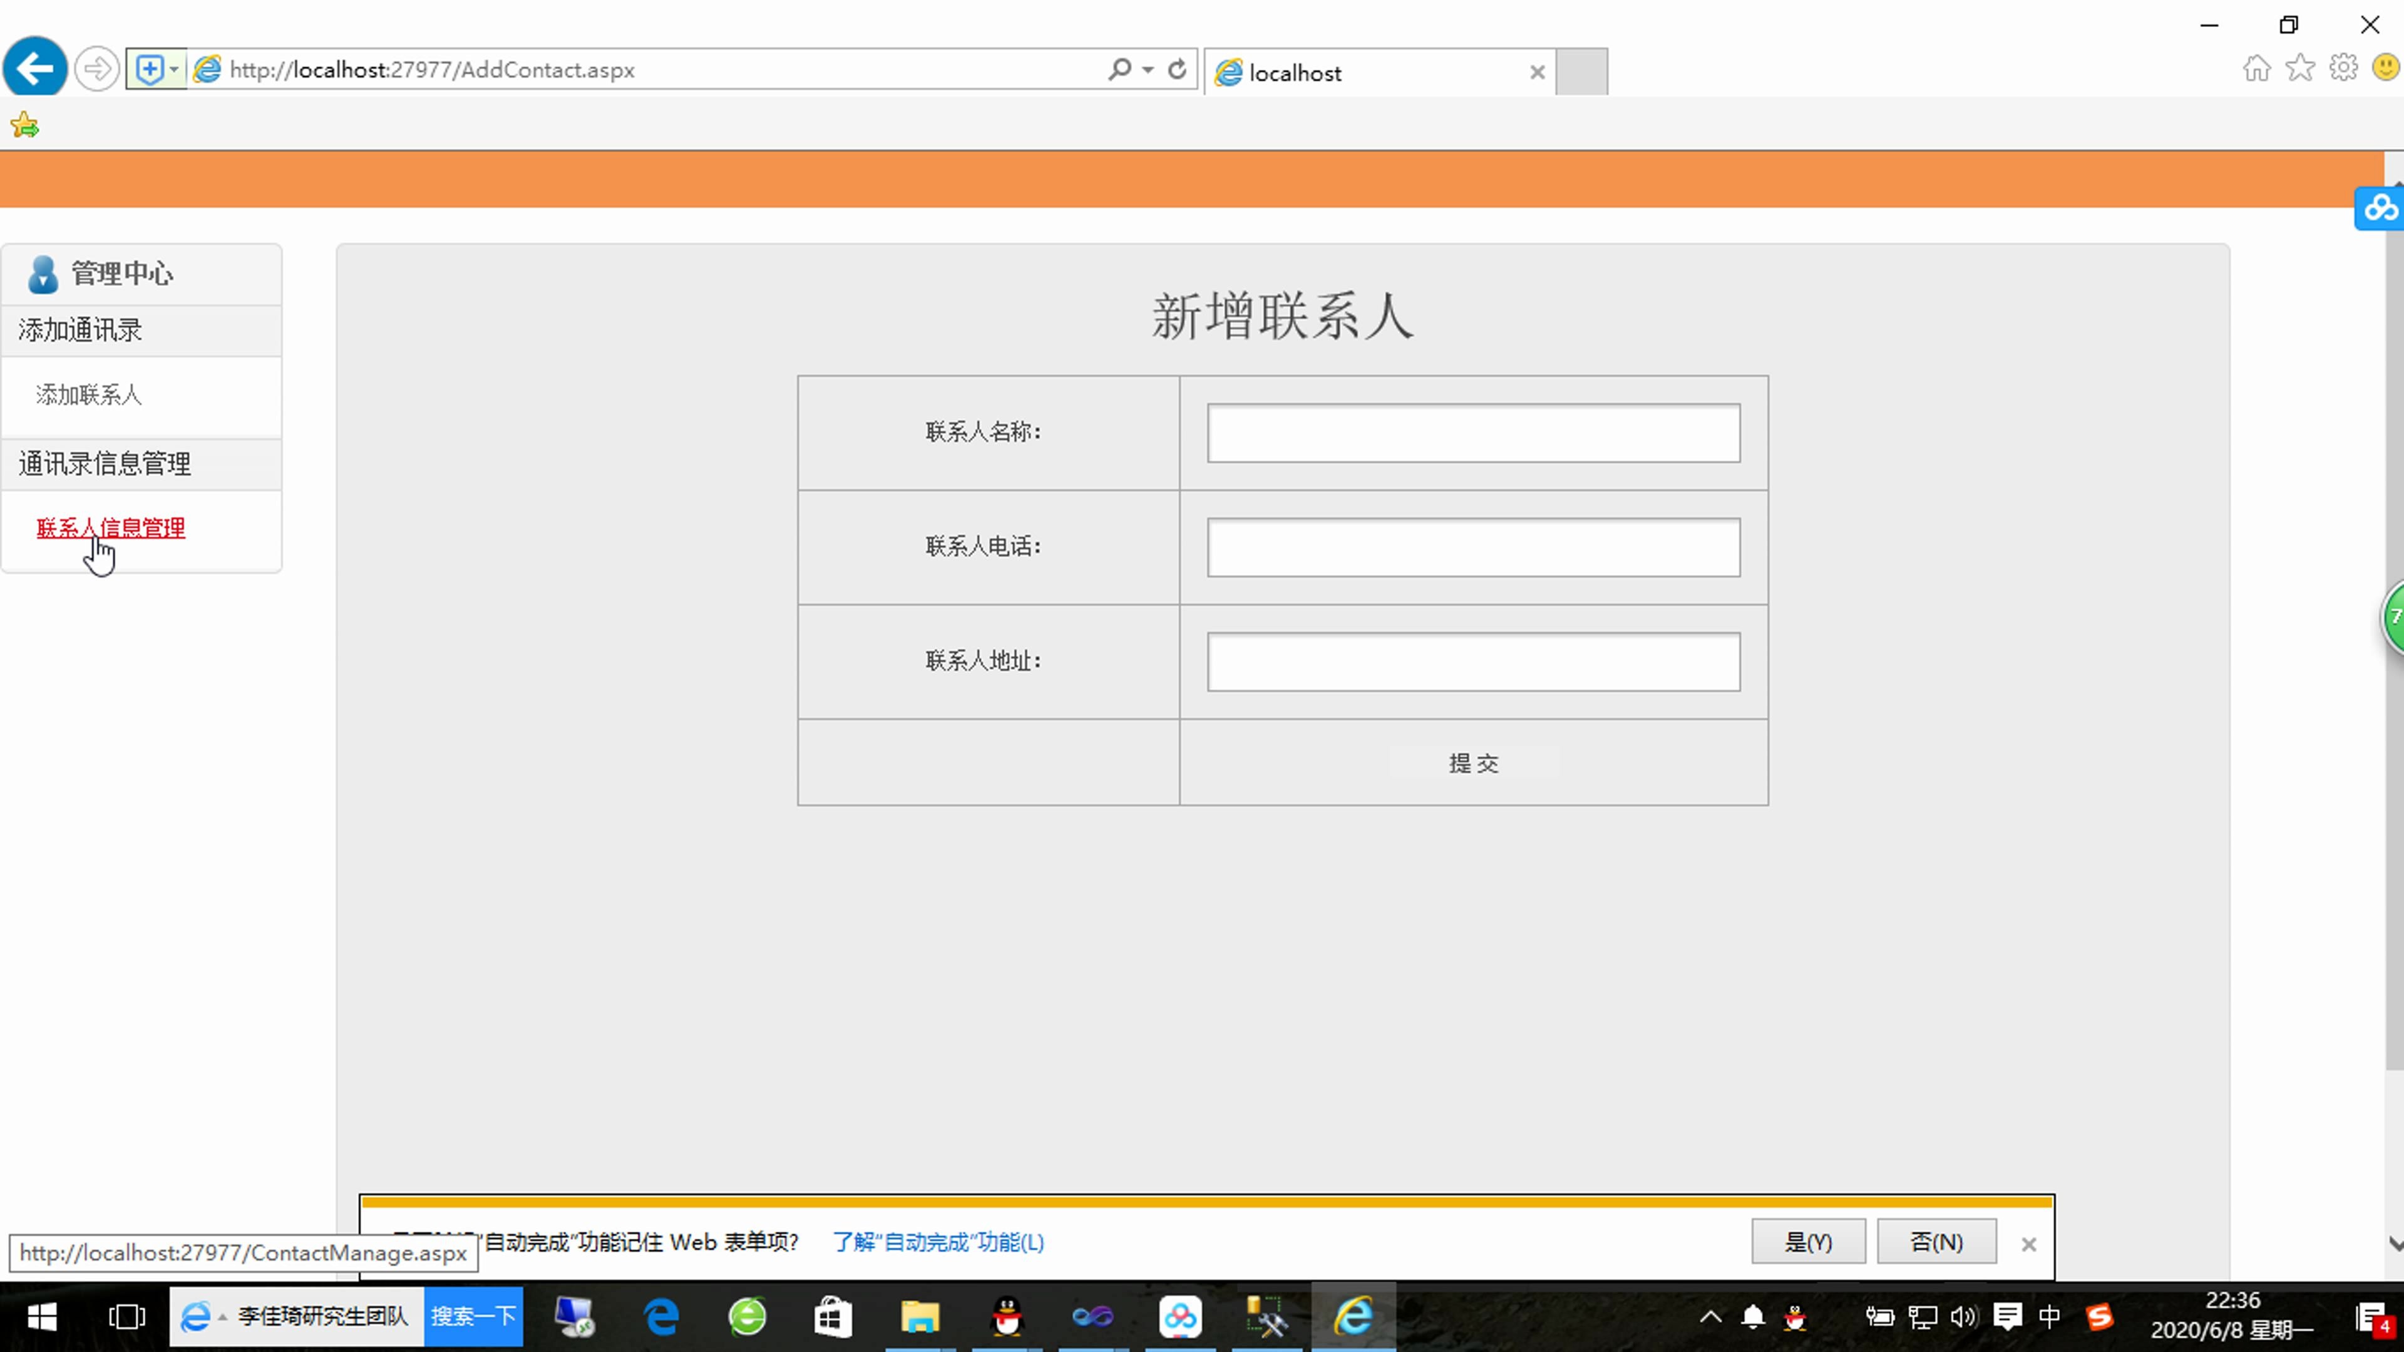Open the browser Home icon
The height and width of the screenshot is (1352, 2404).
pos(2256,68)
